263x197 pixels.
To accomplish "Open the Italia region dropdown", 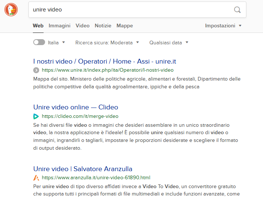I will pyautogui.click(x=57, y=43).
